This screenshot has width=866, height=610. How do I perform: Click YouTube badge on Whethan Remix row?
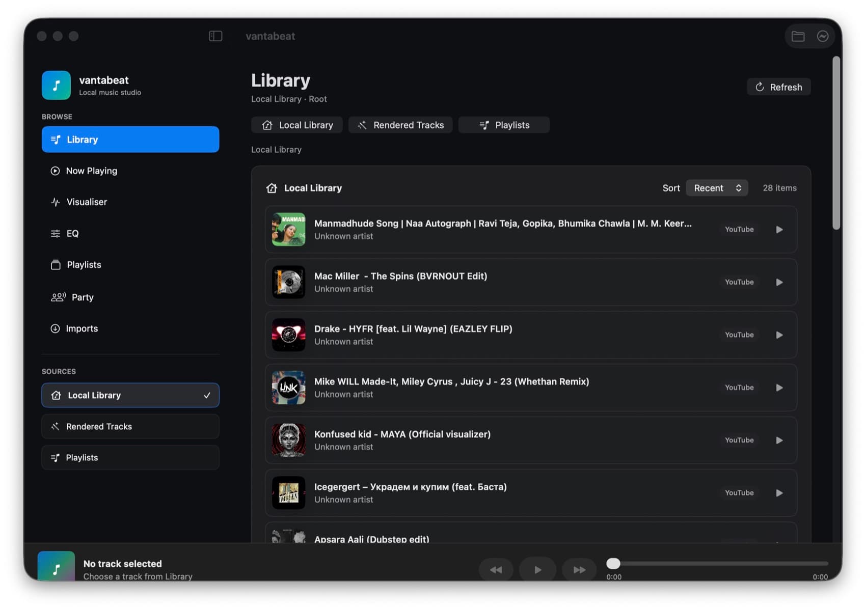point(739,387)
